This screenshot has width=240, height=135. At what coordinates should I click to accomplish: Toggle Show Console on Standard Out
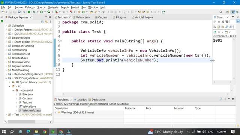click(227, 27)
